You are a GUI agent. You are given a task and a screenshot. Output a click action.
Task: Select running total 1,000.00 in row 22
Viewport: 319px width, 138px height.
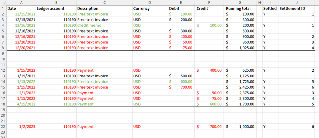pyautogui.click(x=240, y=126)
